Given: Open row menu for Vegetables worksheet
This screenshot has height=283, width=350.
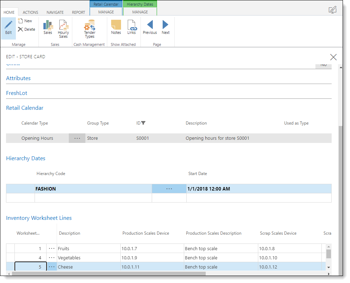Looking at the screenshot, I should (x=52, y=258).
